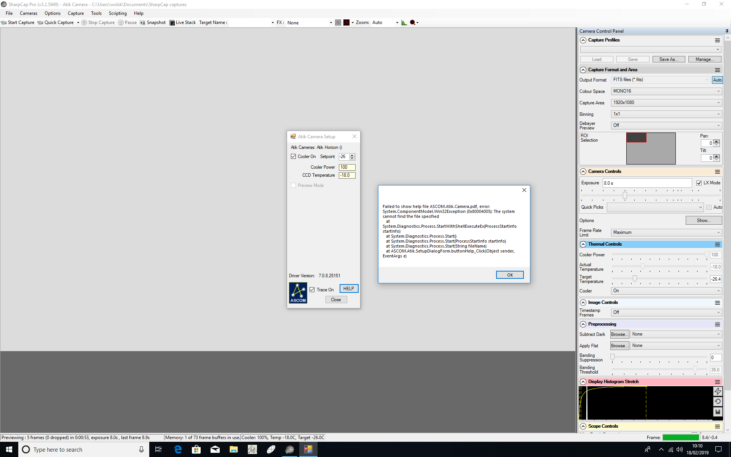The image size is (731, 457).
Task: Toggle the LX Mode checkbox
Action: (x=699, y=183)
